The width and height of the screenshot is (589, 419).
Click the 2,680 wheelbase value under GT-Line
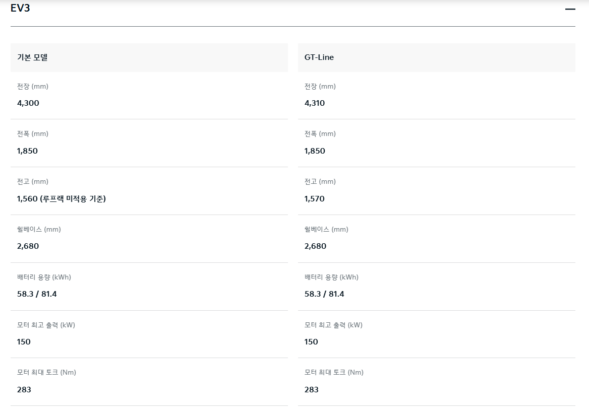point(316,246)
